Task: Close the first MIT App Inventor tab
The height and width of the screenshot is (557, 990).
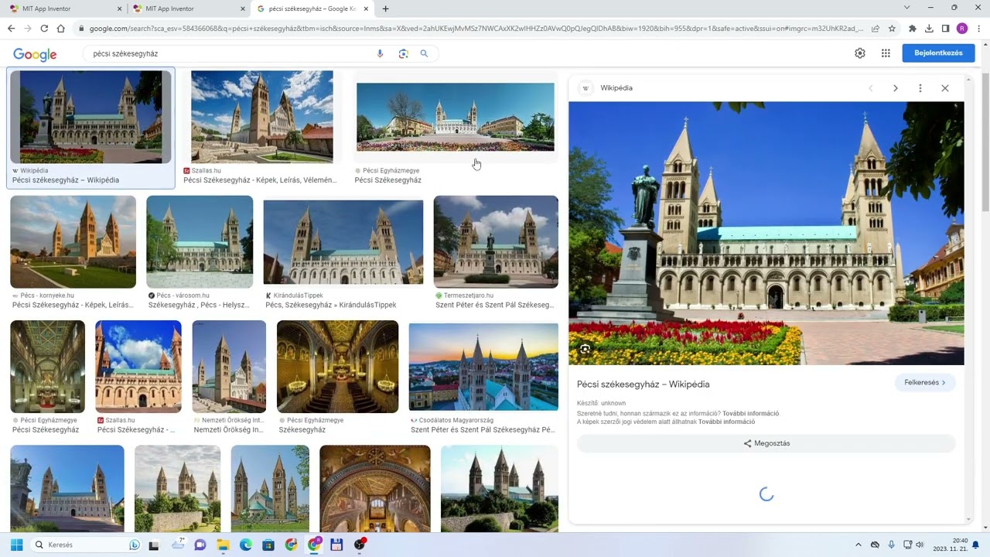Action: coord(119,9)
